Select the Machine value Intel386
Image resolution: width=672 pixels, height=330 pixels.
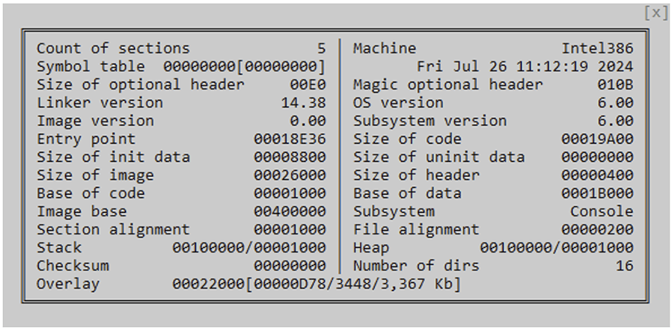(x=597, y=48)
